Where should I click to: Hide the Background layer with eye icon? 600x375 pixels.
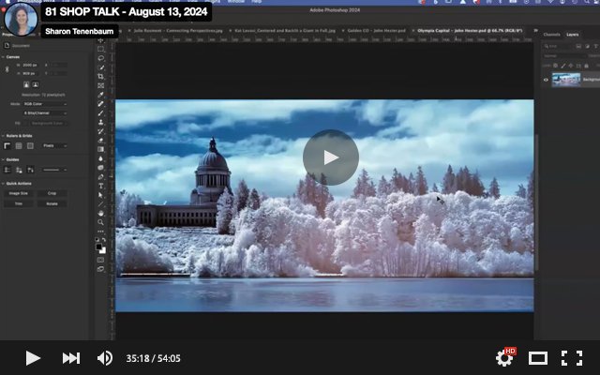point(546,80)
